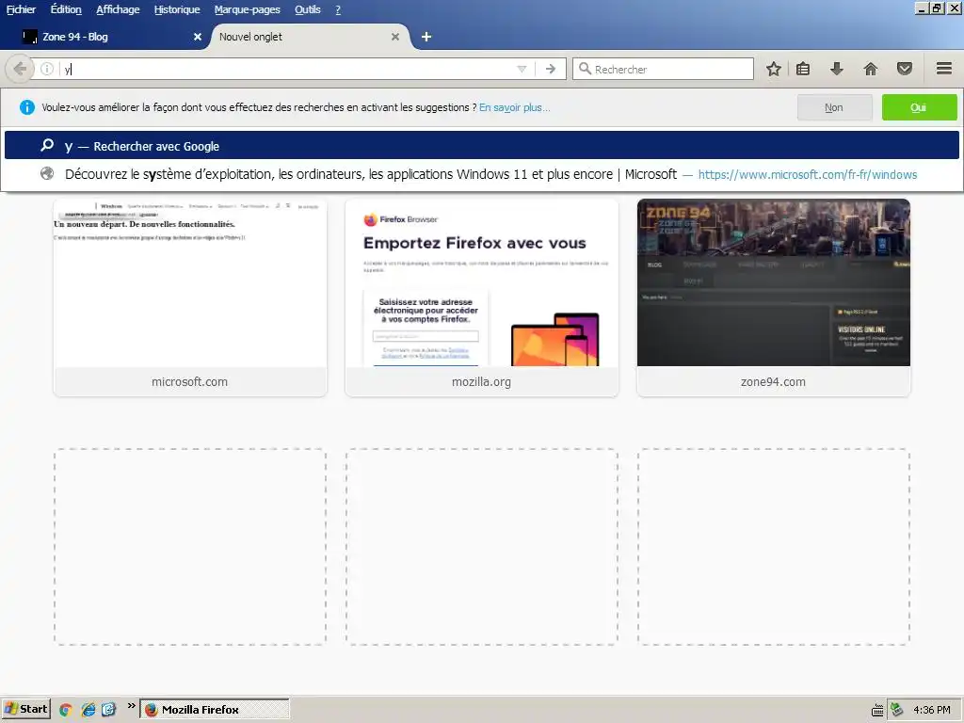Open the site information icon in address bar
Screen dimensions: 964x723
(47, 69)
